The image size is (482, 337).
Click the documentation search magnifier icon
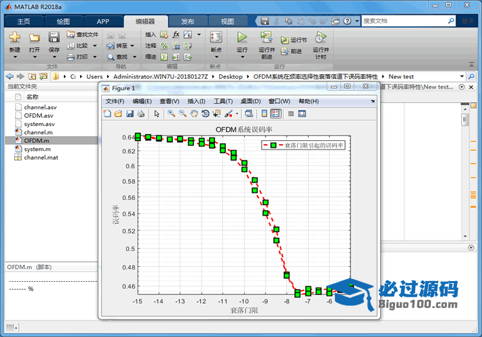click(x=451, y=21)
